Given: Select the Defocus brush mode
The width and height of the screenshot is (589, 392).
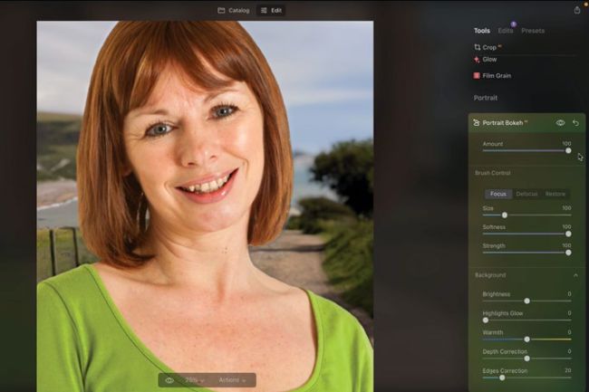Looking at the screenshot, I should [526, 194].
